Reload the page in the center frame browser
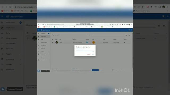Image resolution: width=170 pixels, height=95 pixels. 43,25
